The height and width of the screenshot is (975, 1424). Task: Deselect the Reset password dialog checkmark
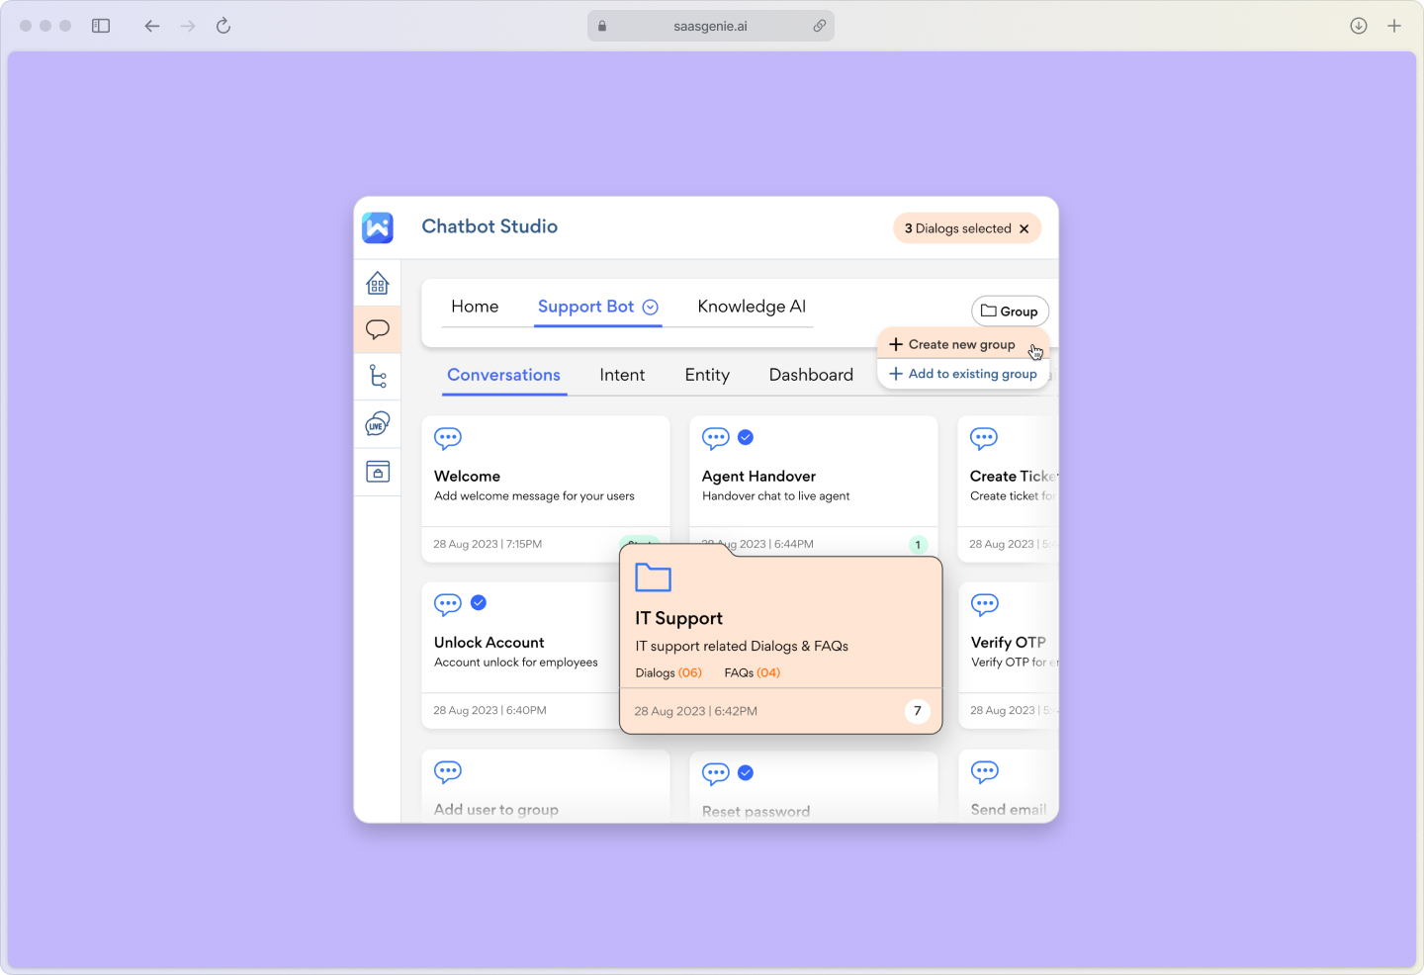(745, 772)
